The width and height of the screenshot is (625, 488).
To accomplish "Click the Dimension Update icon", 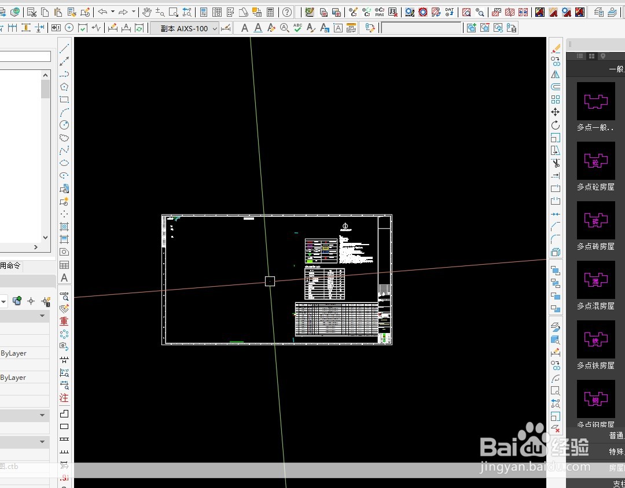I will (139, 28).
